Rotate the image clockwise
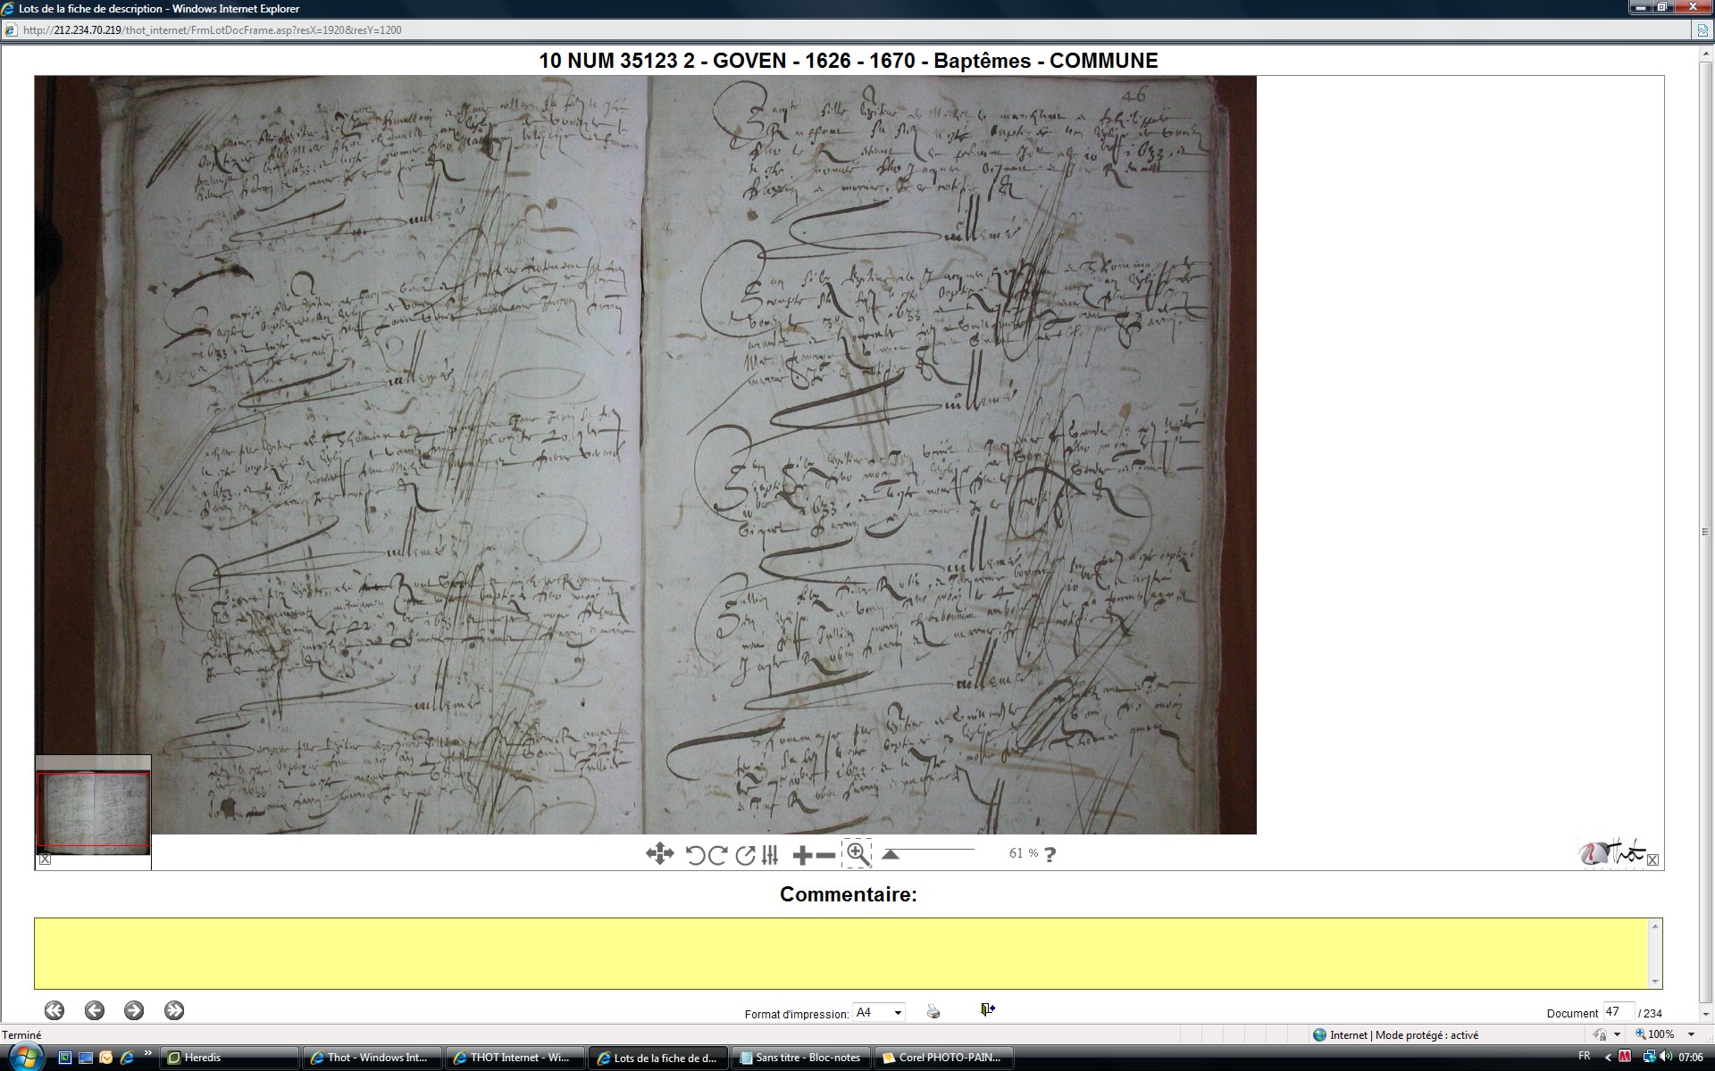The width and height of the screenshot is (1715, 1071). tap(717, 855)
